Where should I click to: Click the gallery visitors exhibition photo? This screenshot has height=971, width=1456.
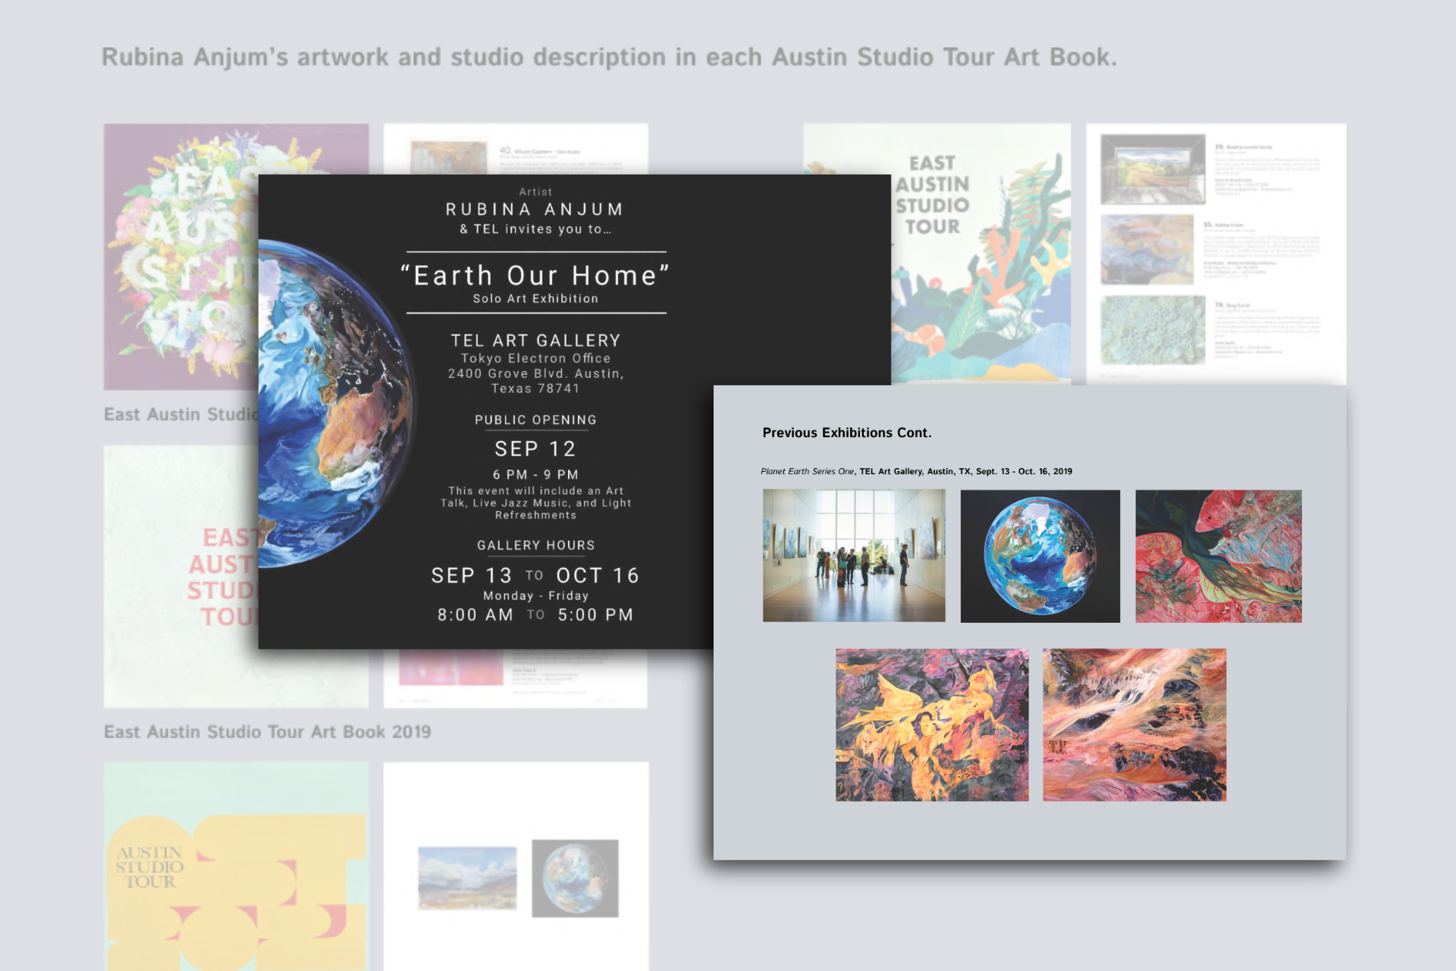[x=854, y=555]
